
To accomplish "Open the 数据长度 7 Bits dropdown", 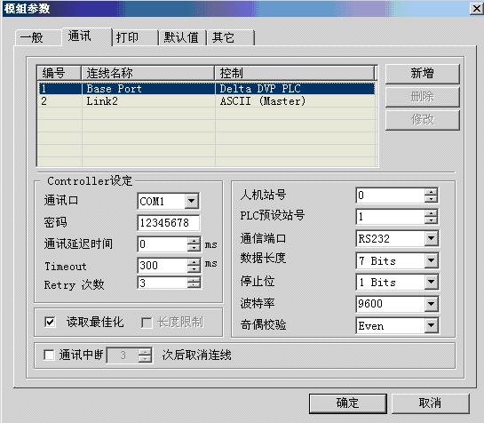I will click(x=431, y=260).
